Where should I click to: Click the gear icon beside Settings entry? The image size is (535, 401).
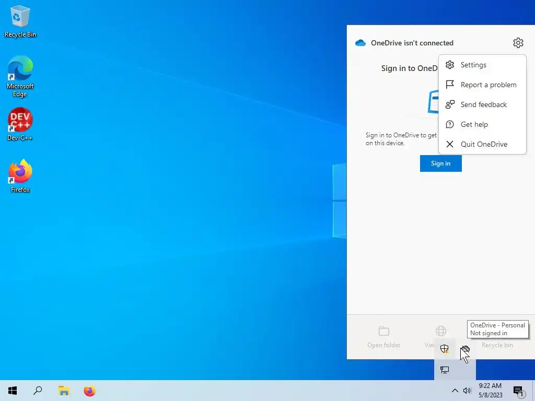pos(450,65)
